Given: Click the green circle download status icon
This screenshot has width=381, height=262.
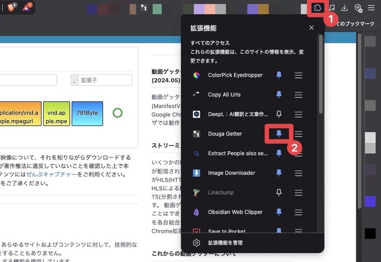Looking at the screenshot, I should (118, 113).
